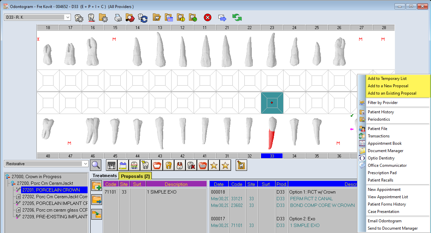Open the D33 - R. K provider dropdown

pyautogui.click(x=68, y=17)
